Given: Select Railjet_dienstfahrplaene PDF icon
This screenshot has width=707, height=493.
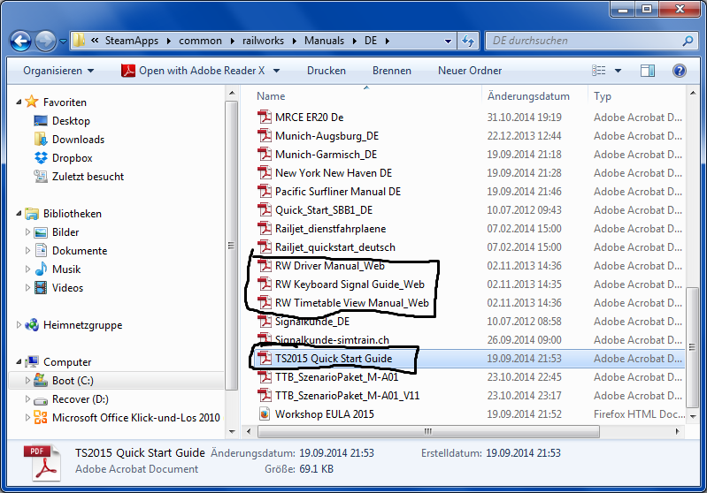Looking at the screenshot, I should coord(265,228).
